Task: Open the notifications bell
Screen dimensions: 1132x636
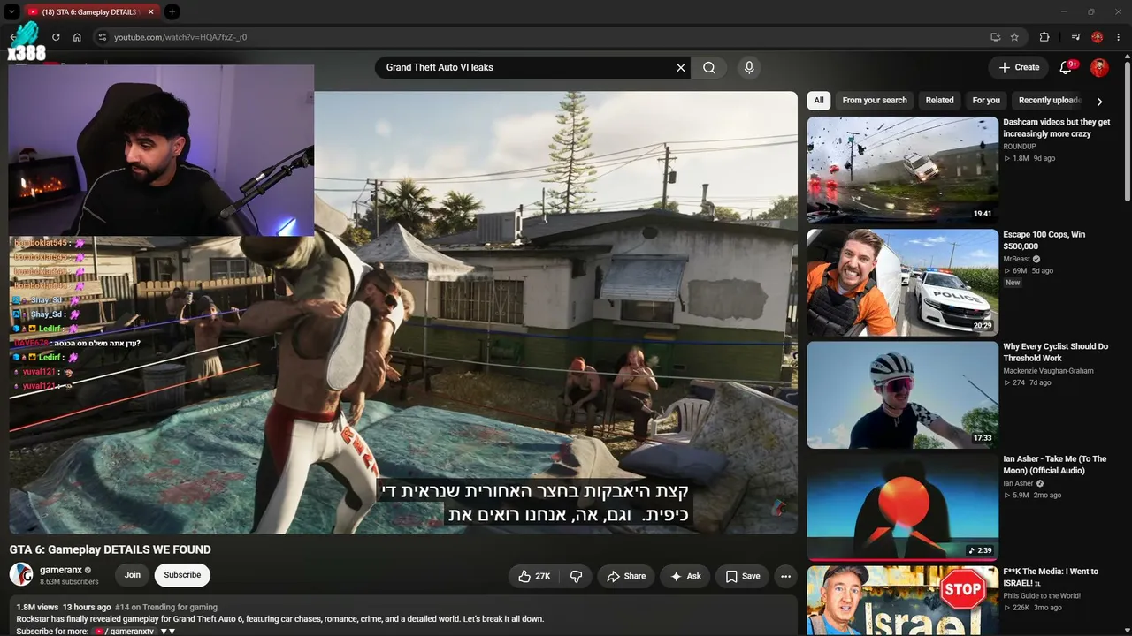Action: [x=1066, y=67]
